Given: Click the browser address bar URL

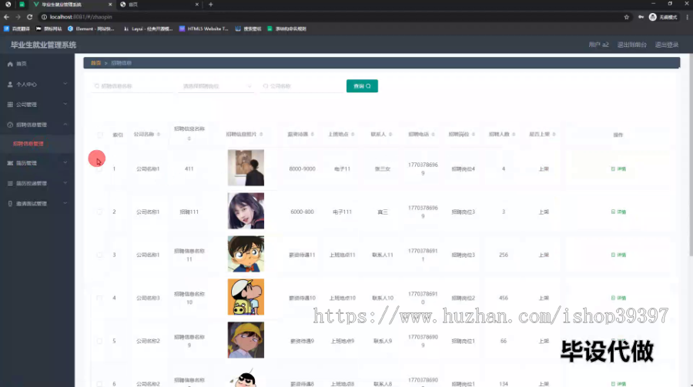Looking at the screenshot, I should click(x=81, y=17).
